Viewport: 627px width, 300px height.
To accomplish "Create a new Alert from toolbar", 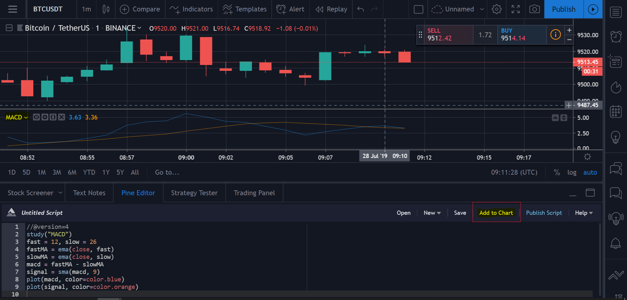I will click(x=290, y=9).
